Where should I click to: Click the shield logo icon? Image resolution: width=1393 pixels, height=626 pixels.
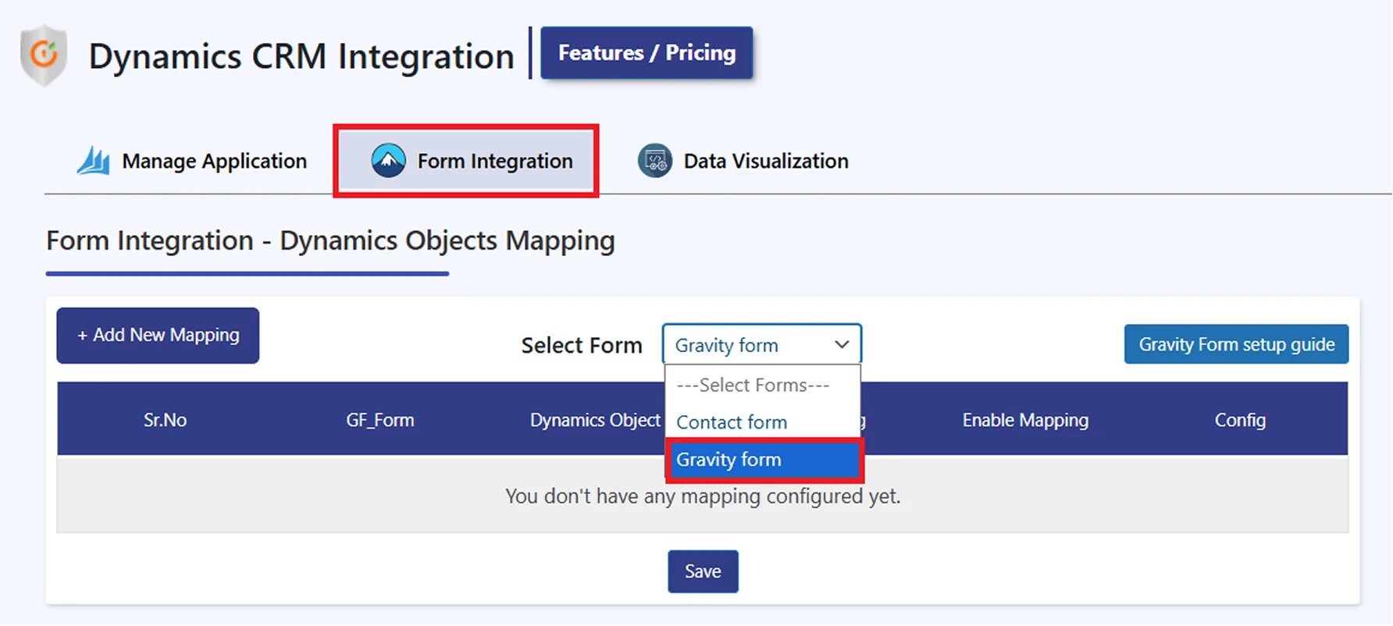click(44, 55)
